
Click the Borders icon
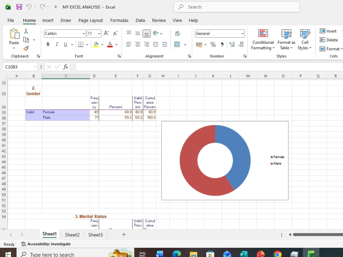81,44
